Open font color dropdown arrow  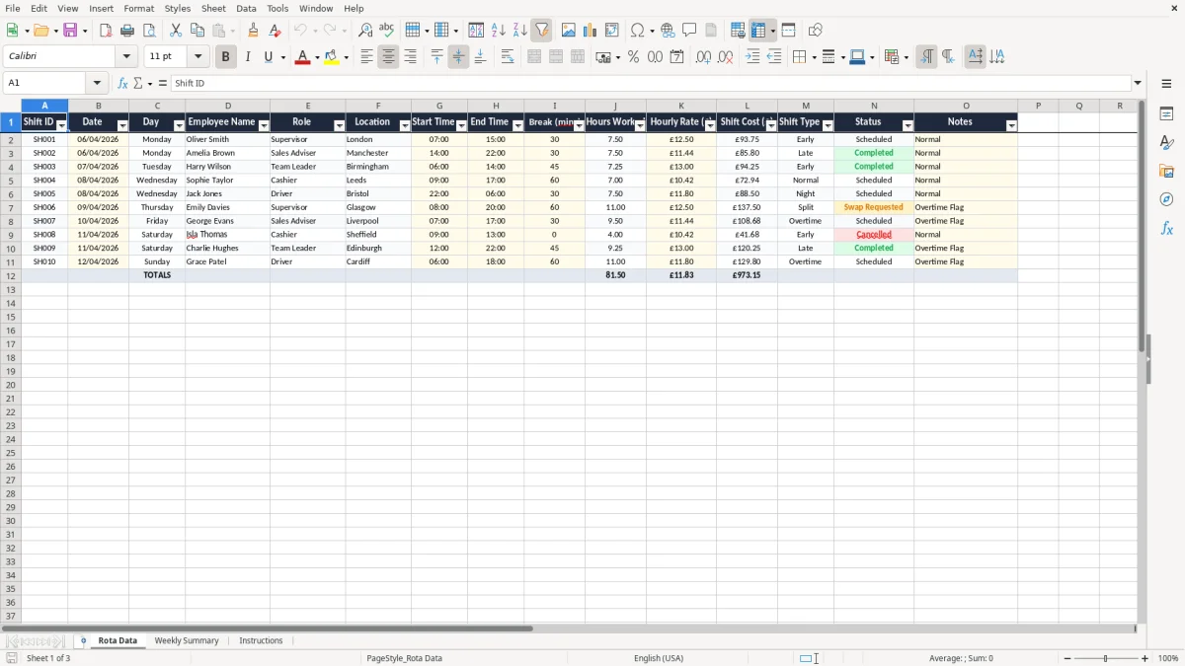click(316, 57)
